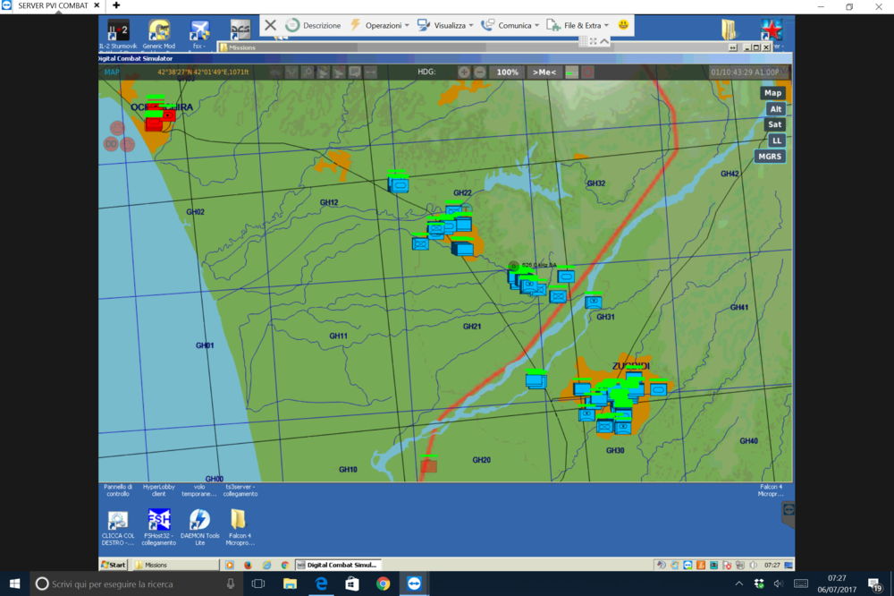The width and height of the screenshot is (894, 596).
Task: Open the DAEMON Tools Lite shortcut
Action: [199, 528]
